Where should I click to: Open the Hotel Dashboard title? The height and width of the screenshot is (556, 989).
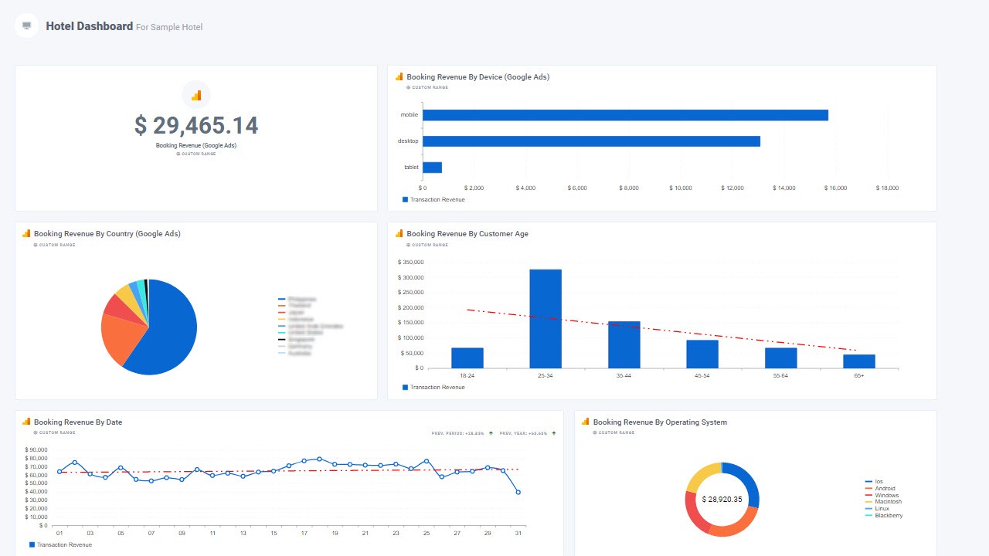(89, 26)
